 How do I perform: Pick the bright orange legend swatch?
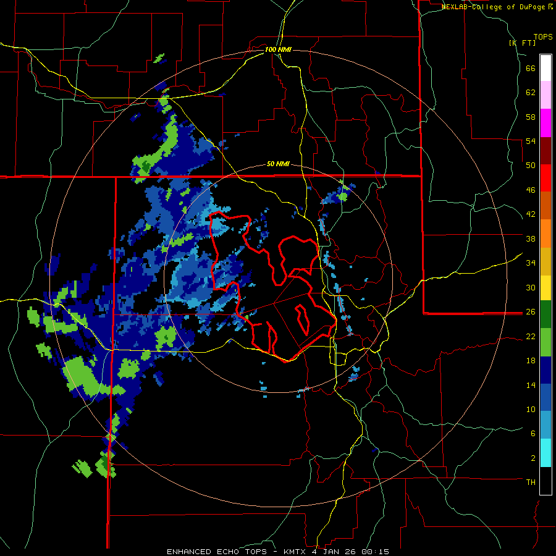[x=545, y=234]
